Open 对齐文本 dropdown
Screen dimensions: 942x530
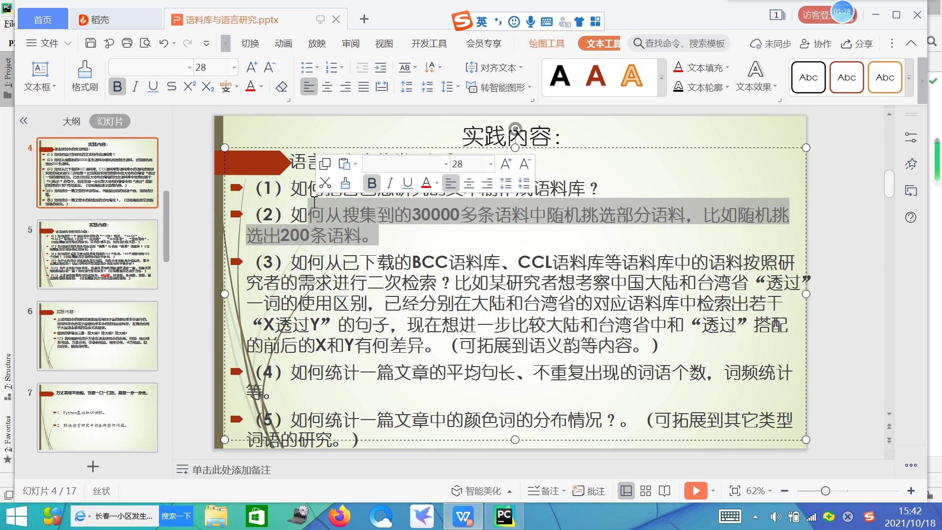(x=494, y=68)
